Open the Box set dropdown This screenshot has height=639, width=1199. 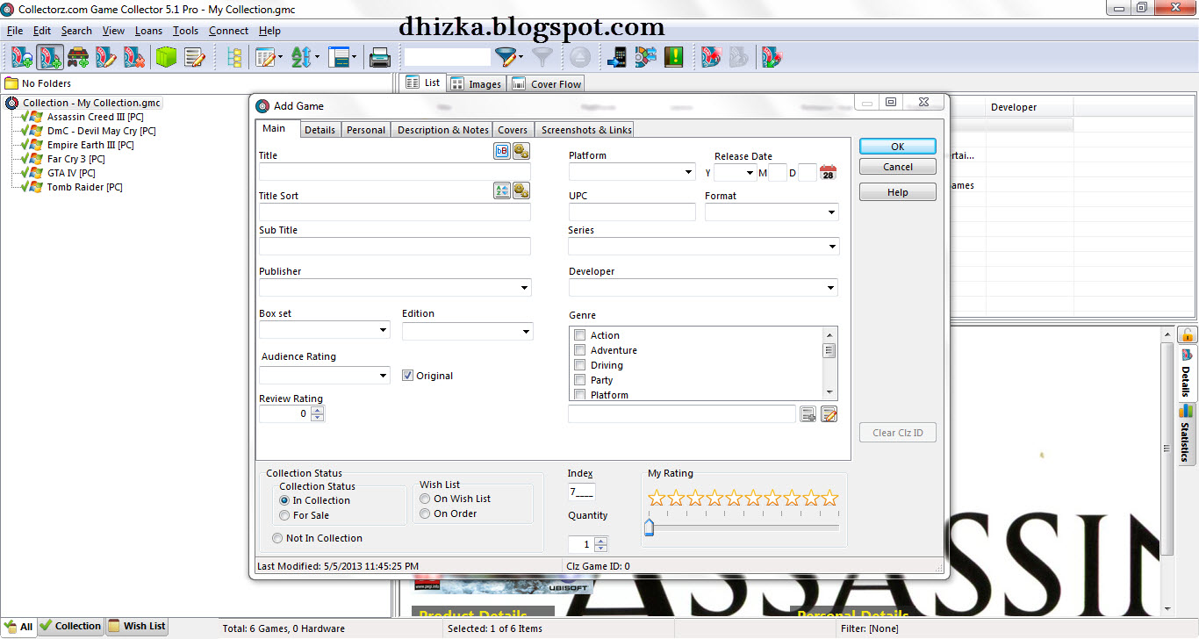click(384, 331)
